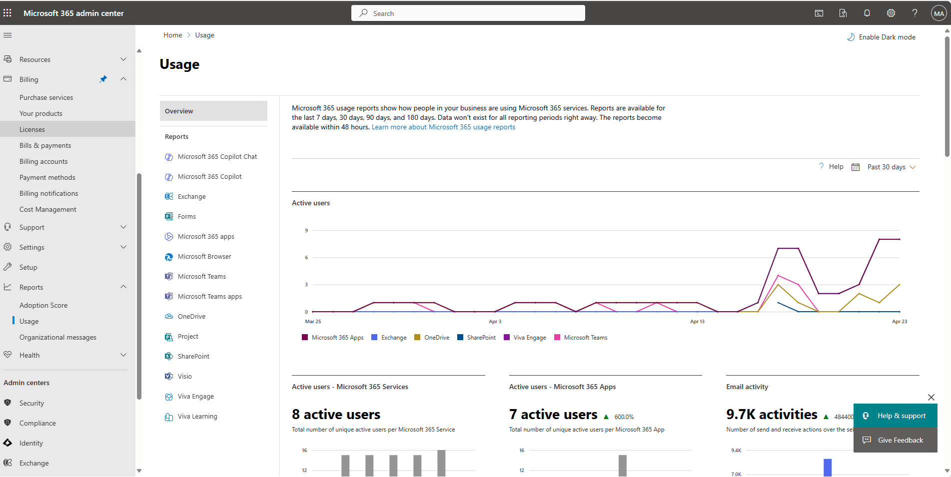Open the Overview tab in the reports pane

(179, 110)
